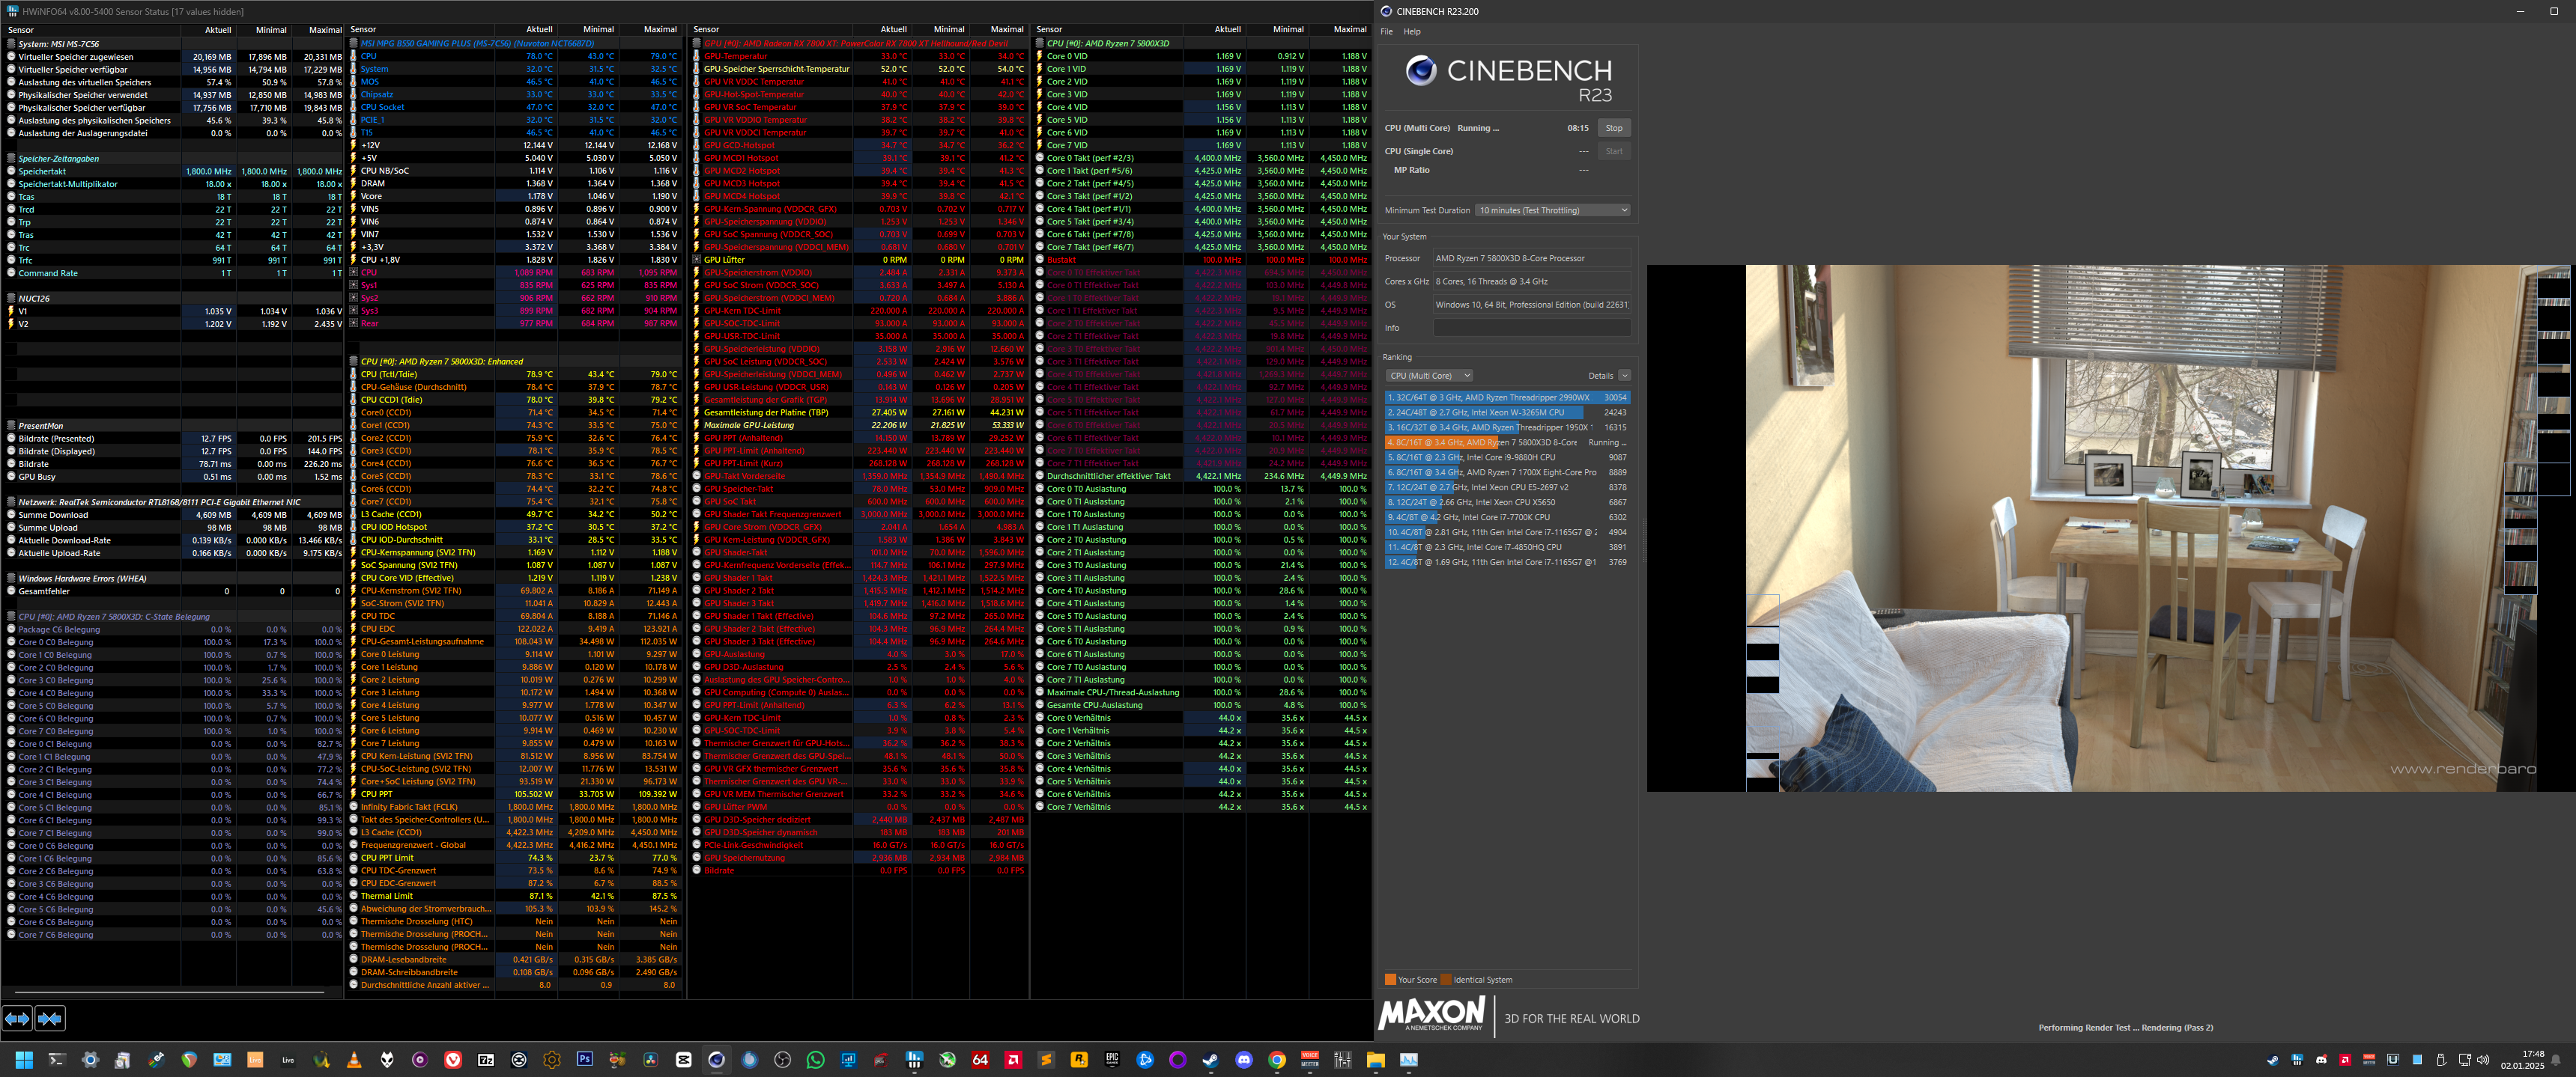2576x1077 pixels.
Task: Stop the running multi core test
Action: [x=1613, y=128]
